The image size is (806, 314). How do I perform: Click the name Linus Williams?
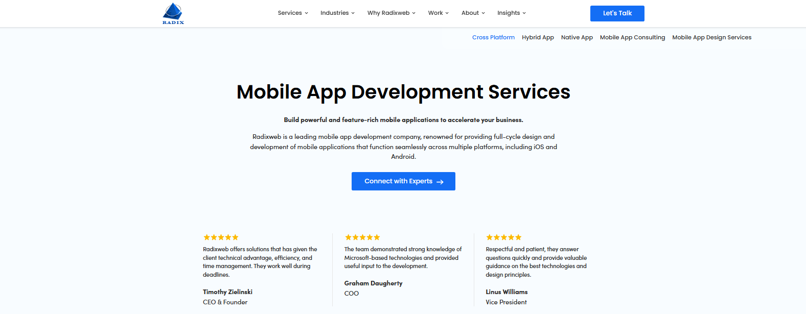tap(506, 292)
